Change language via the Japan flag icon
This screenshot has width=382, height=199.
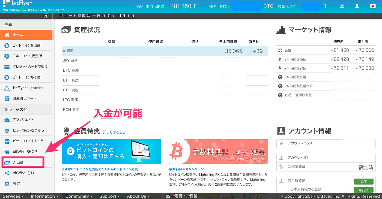coord(372,6)
